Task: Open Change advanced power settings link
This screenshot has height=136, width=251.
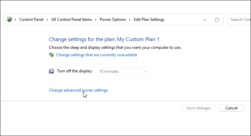Action: tap(78, 90)
